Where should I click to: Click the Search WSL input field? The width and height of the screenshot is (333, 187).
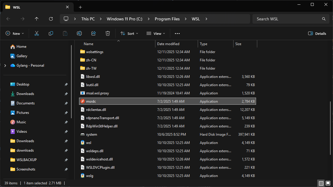tap(287, 19)
